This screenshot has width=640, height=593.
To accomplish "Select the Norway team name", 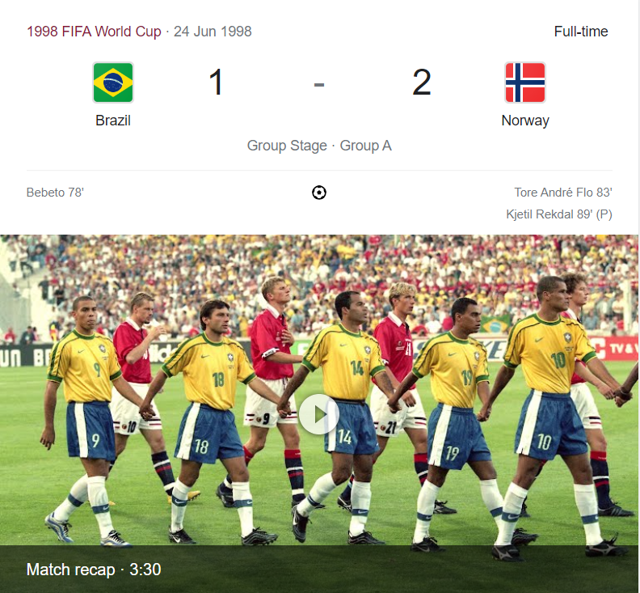I will (525, 121).
